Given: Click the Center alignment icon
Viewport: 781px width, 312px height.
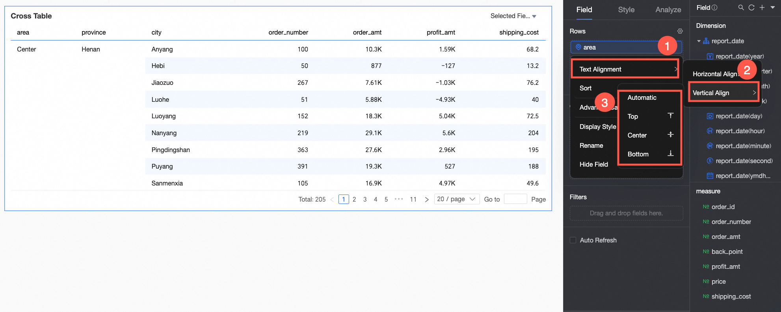Looking at the screenshot, I should point(671,134).
